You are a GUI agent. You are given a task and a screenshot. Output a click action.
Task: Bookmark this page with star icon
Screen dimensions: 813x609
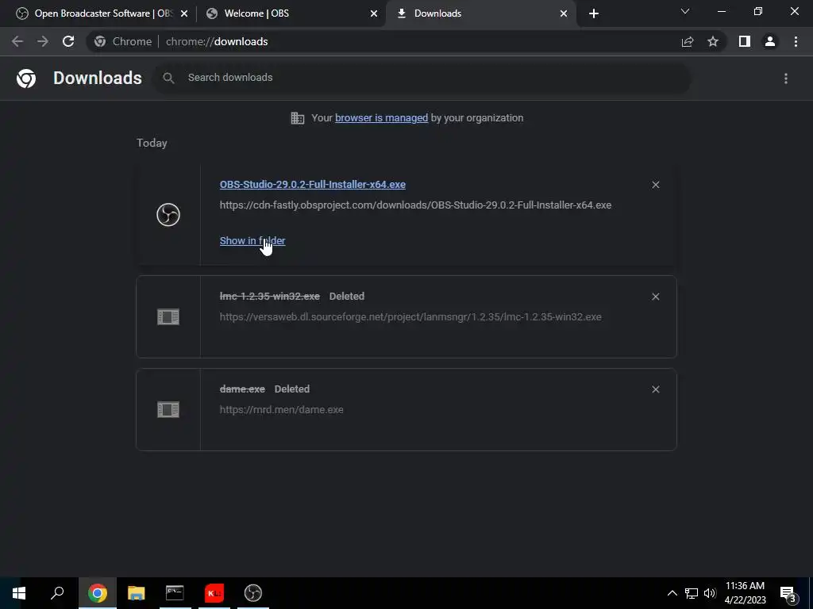713,41
